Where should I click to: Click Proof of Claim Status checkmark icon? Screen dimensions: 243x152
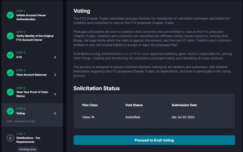point(10,92)
